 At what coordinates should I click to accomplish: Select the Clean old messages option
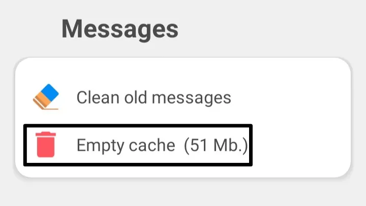point(154,97)
